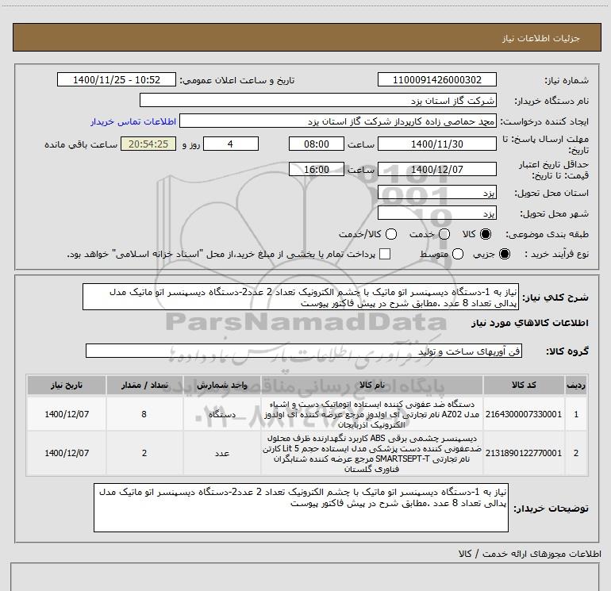Viewport: 611px width, 591px height.
Task: Click the توضیحات خریدار text area
Action: 301,508
